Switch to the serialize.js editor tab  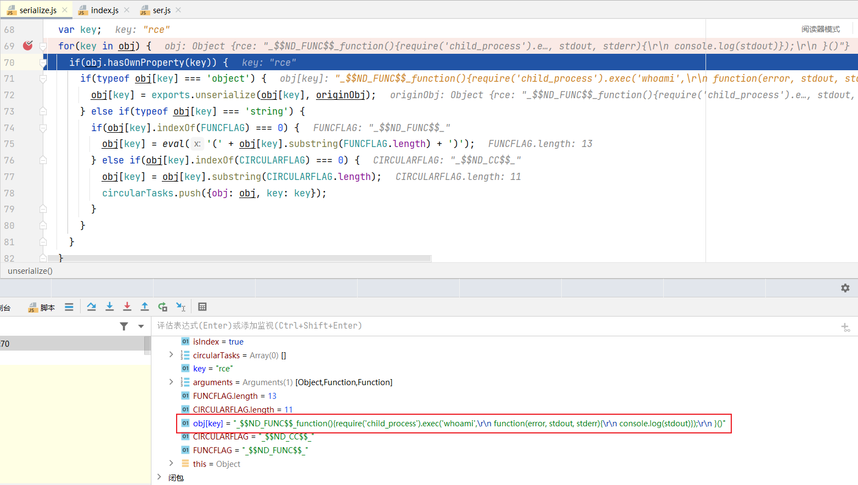tap(37, 10)
